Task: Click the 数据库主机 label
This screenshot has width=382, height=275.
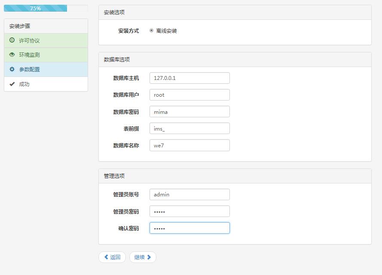Action: pyautogui.click(x=126, y=78)
